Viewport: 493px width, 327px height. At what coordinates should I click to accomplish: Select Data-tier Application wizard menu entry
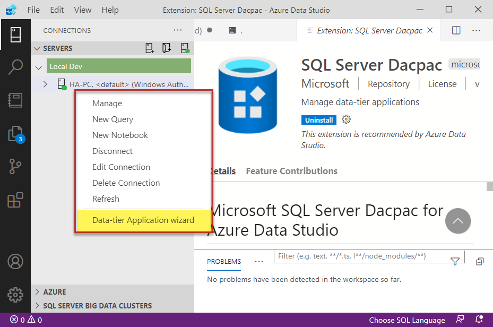point(143,220)
